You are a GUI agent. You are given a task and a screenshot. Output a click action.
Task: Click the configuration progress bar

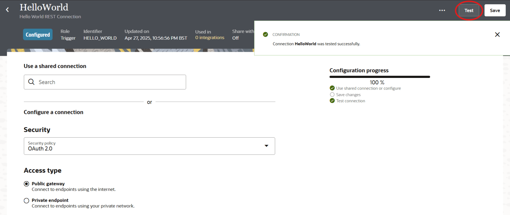[380, 77]
